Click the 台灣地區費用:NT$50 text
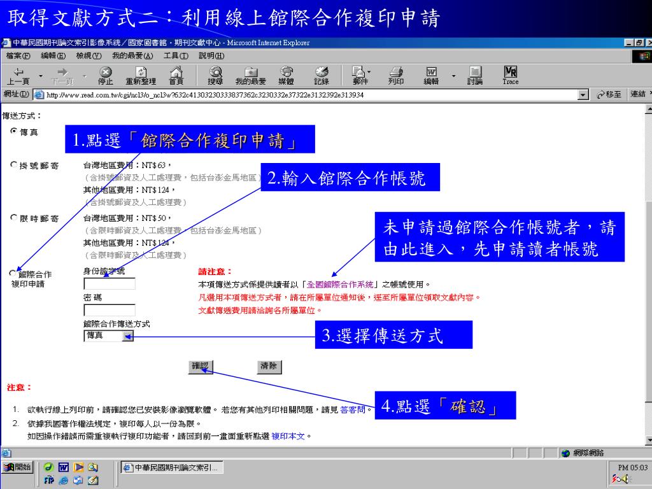Viewport: 652px width, 489px height. 127,218
